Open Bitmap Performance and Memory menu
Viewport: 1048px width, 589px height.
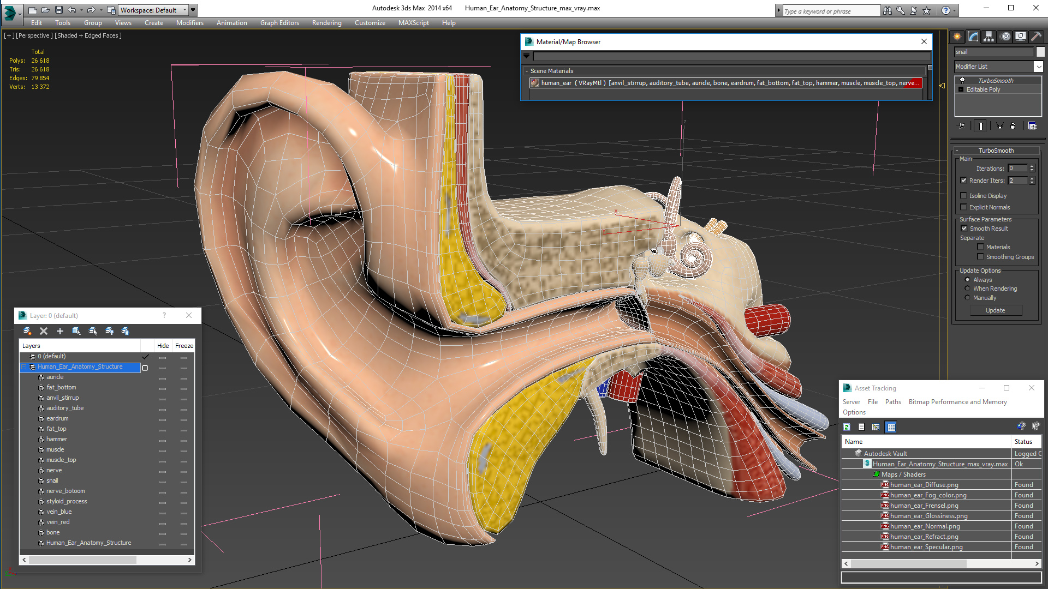tap(957, 402)
